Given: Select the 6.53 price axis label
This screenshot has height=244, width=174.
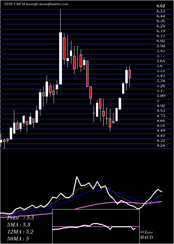Looking at the screenshot, I should [161, 11].
